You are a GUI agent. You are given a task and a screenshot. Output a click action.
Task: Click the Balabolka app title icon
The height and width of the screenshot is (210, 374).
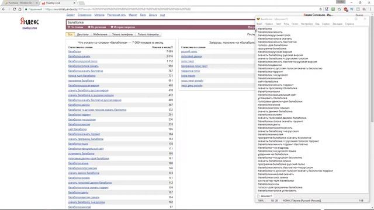tap(258, 19)
